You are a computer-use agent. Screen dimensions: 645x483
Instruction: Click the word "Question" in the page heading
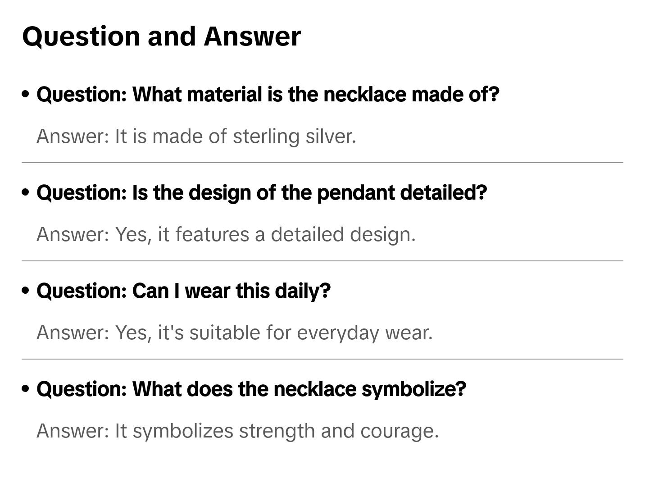click(x=82, y=36)
